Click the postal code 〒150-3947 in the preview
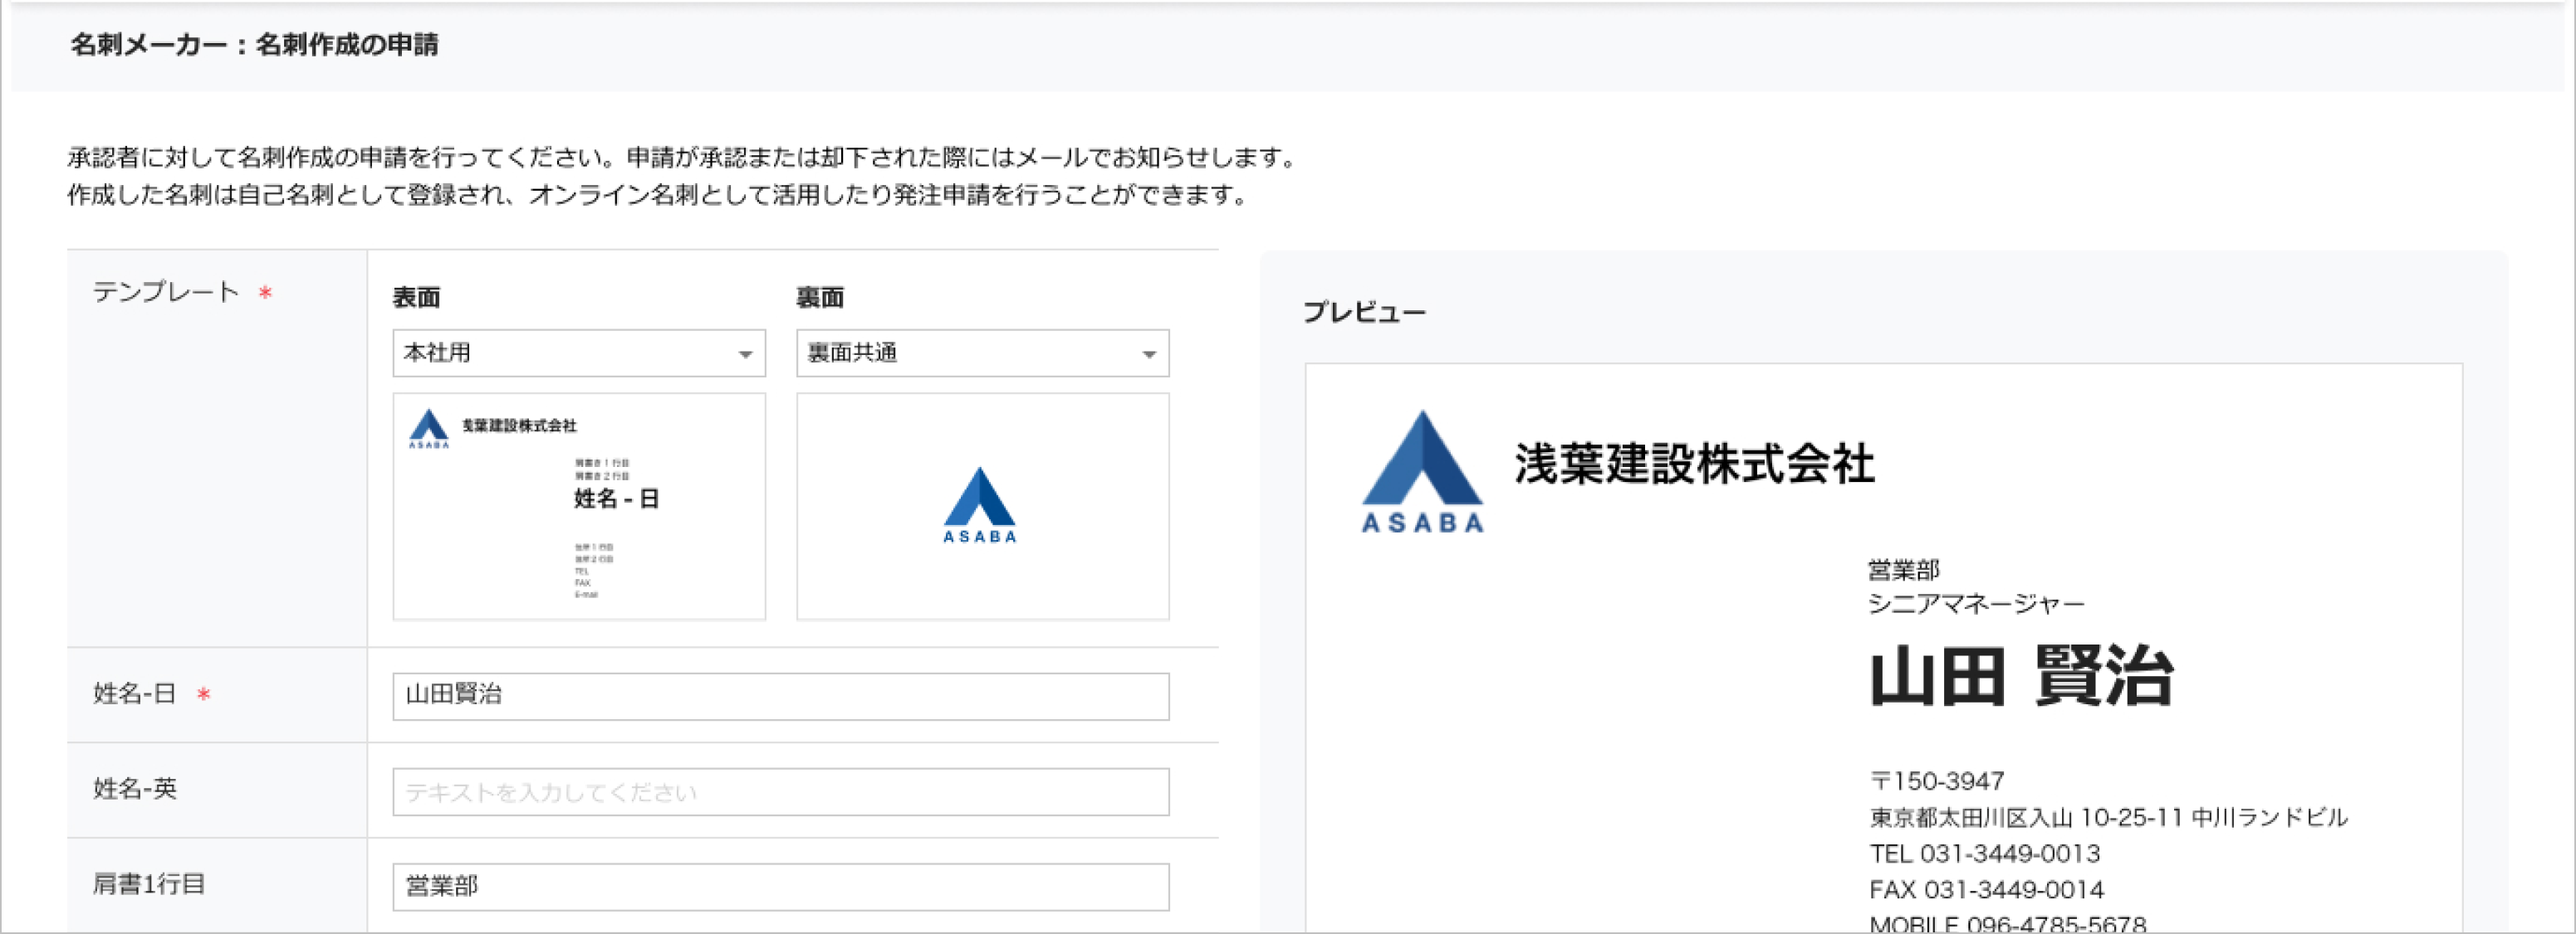This screenshot has height=934, width=2576. [1937, 781]
